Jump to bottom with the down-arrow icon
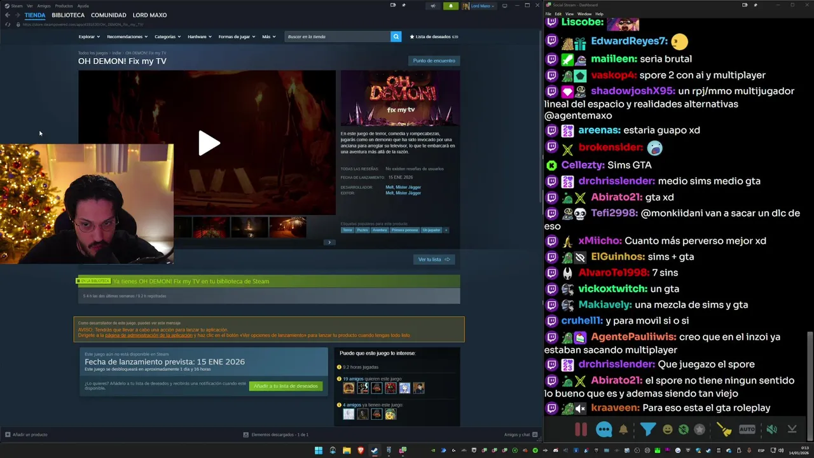 (x=792, y=429)
